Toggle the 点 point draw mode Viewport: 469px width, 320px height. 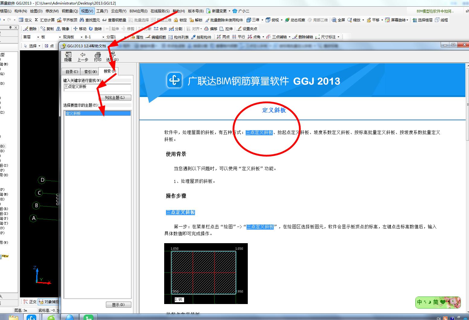(49, 46)
